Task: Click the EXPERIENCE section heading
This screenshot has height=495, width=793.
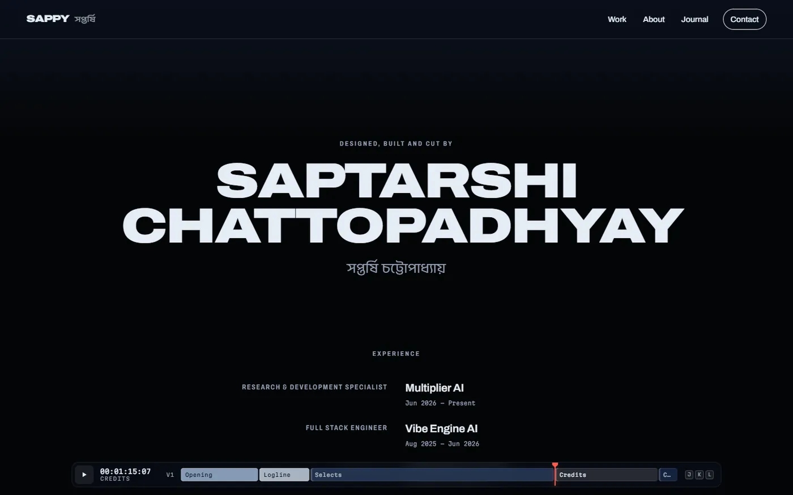Action: pyautogui.click(x=396, y=354)
